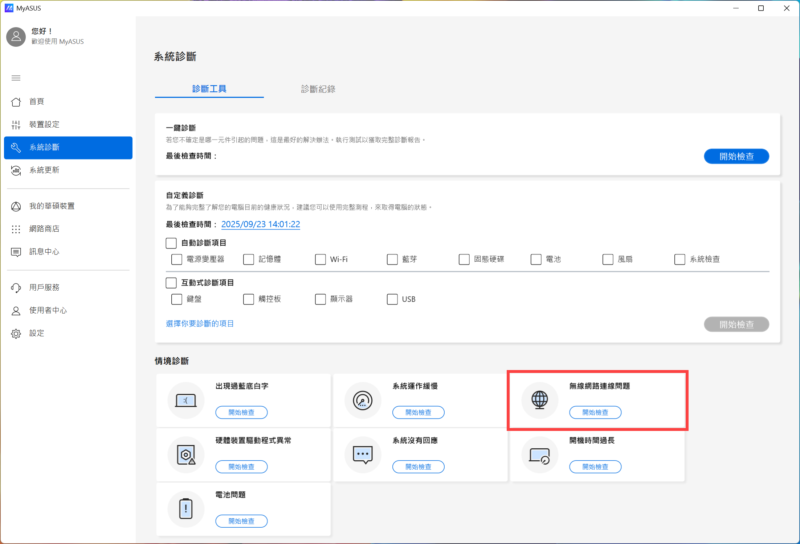Open the 2025/09/23 14:01:22 last check link
The image size is (800, 544).
click(261, 224)
